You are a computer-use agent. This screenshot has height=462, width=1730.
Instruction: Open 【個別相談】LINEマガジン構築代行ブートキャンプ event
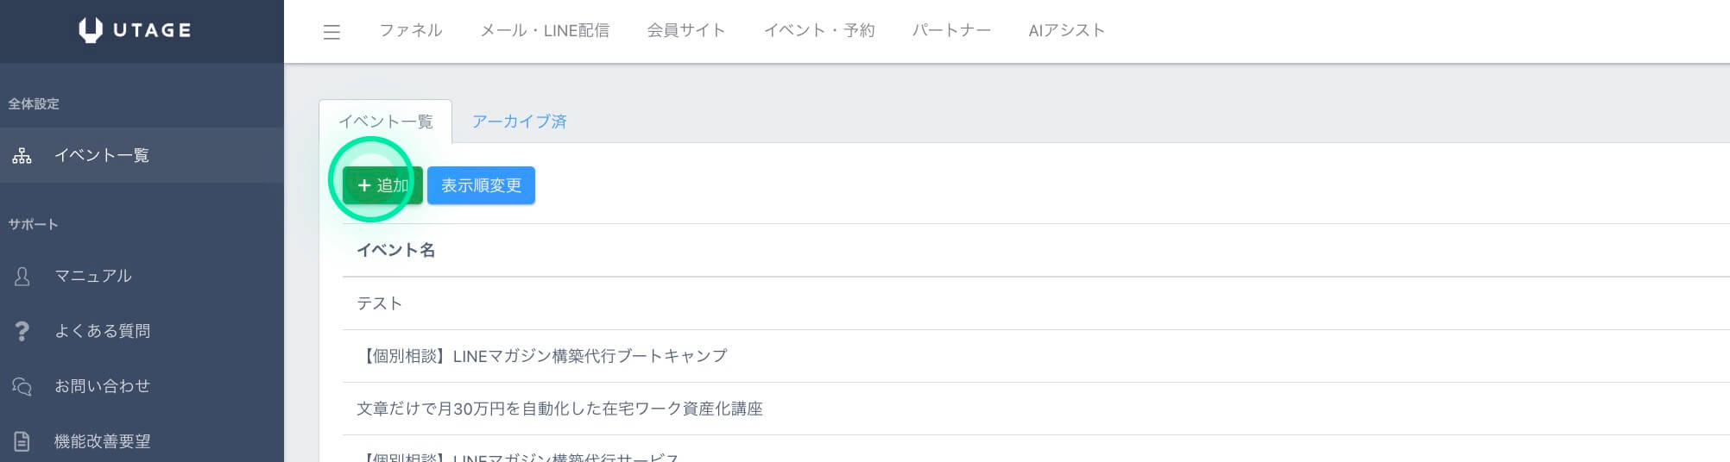[x=1036, y=356]
